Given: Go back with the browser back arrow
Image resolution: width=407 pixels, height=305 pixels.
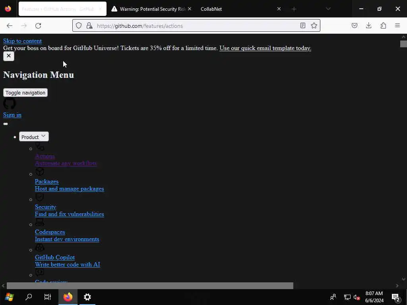Looking at the screenshot, I should tap(10, 26).
